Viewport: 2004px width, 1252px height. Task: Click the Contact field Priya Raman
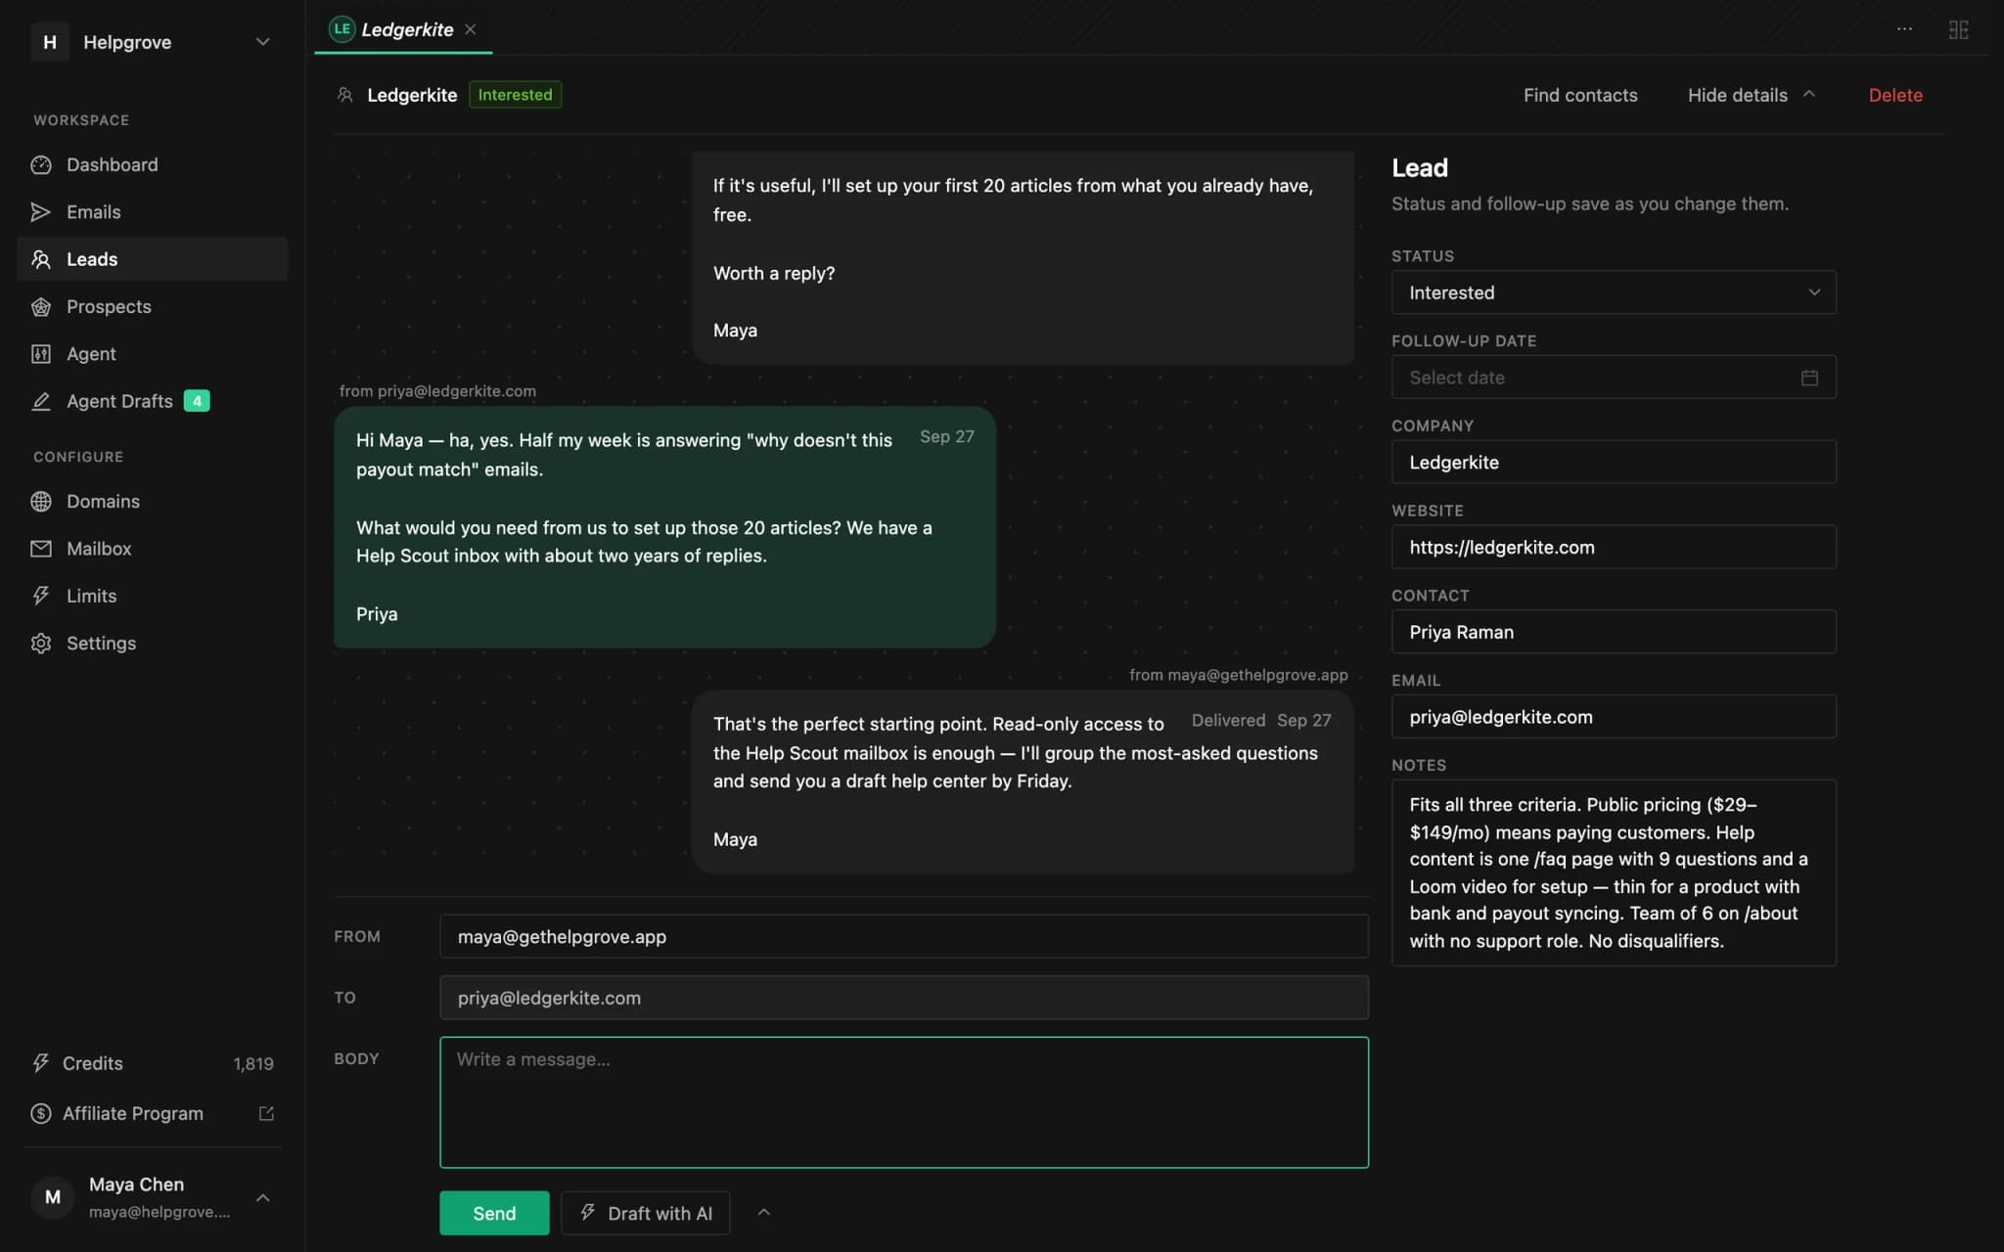(1614, 632)
